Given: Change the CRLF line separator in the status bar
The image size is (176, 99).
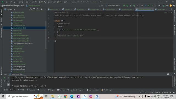Looking at the screenshot, I should pos(145,92).
